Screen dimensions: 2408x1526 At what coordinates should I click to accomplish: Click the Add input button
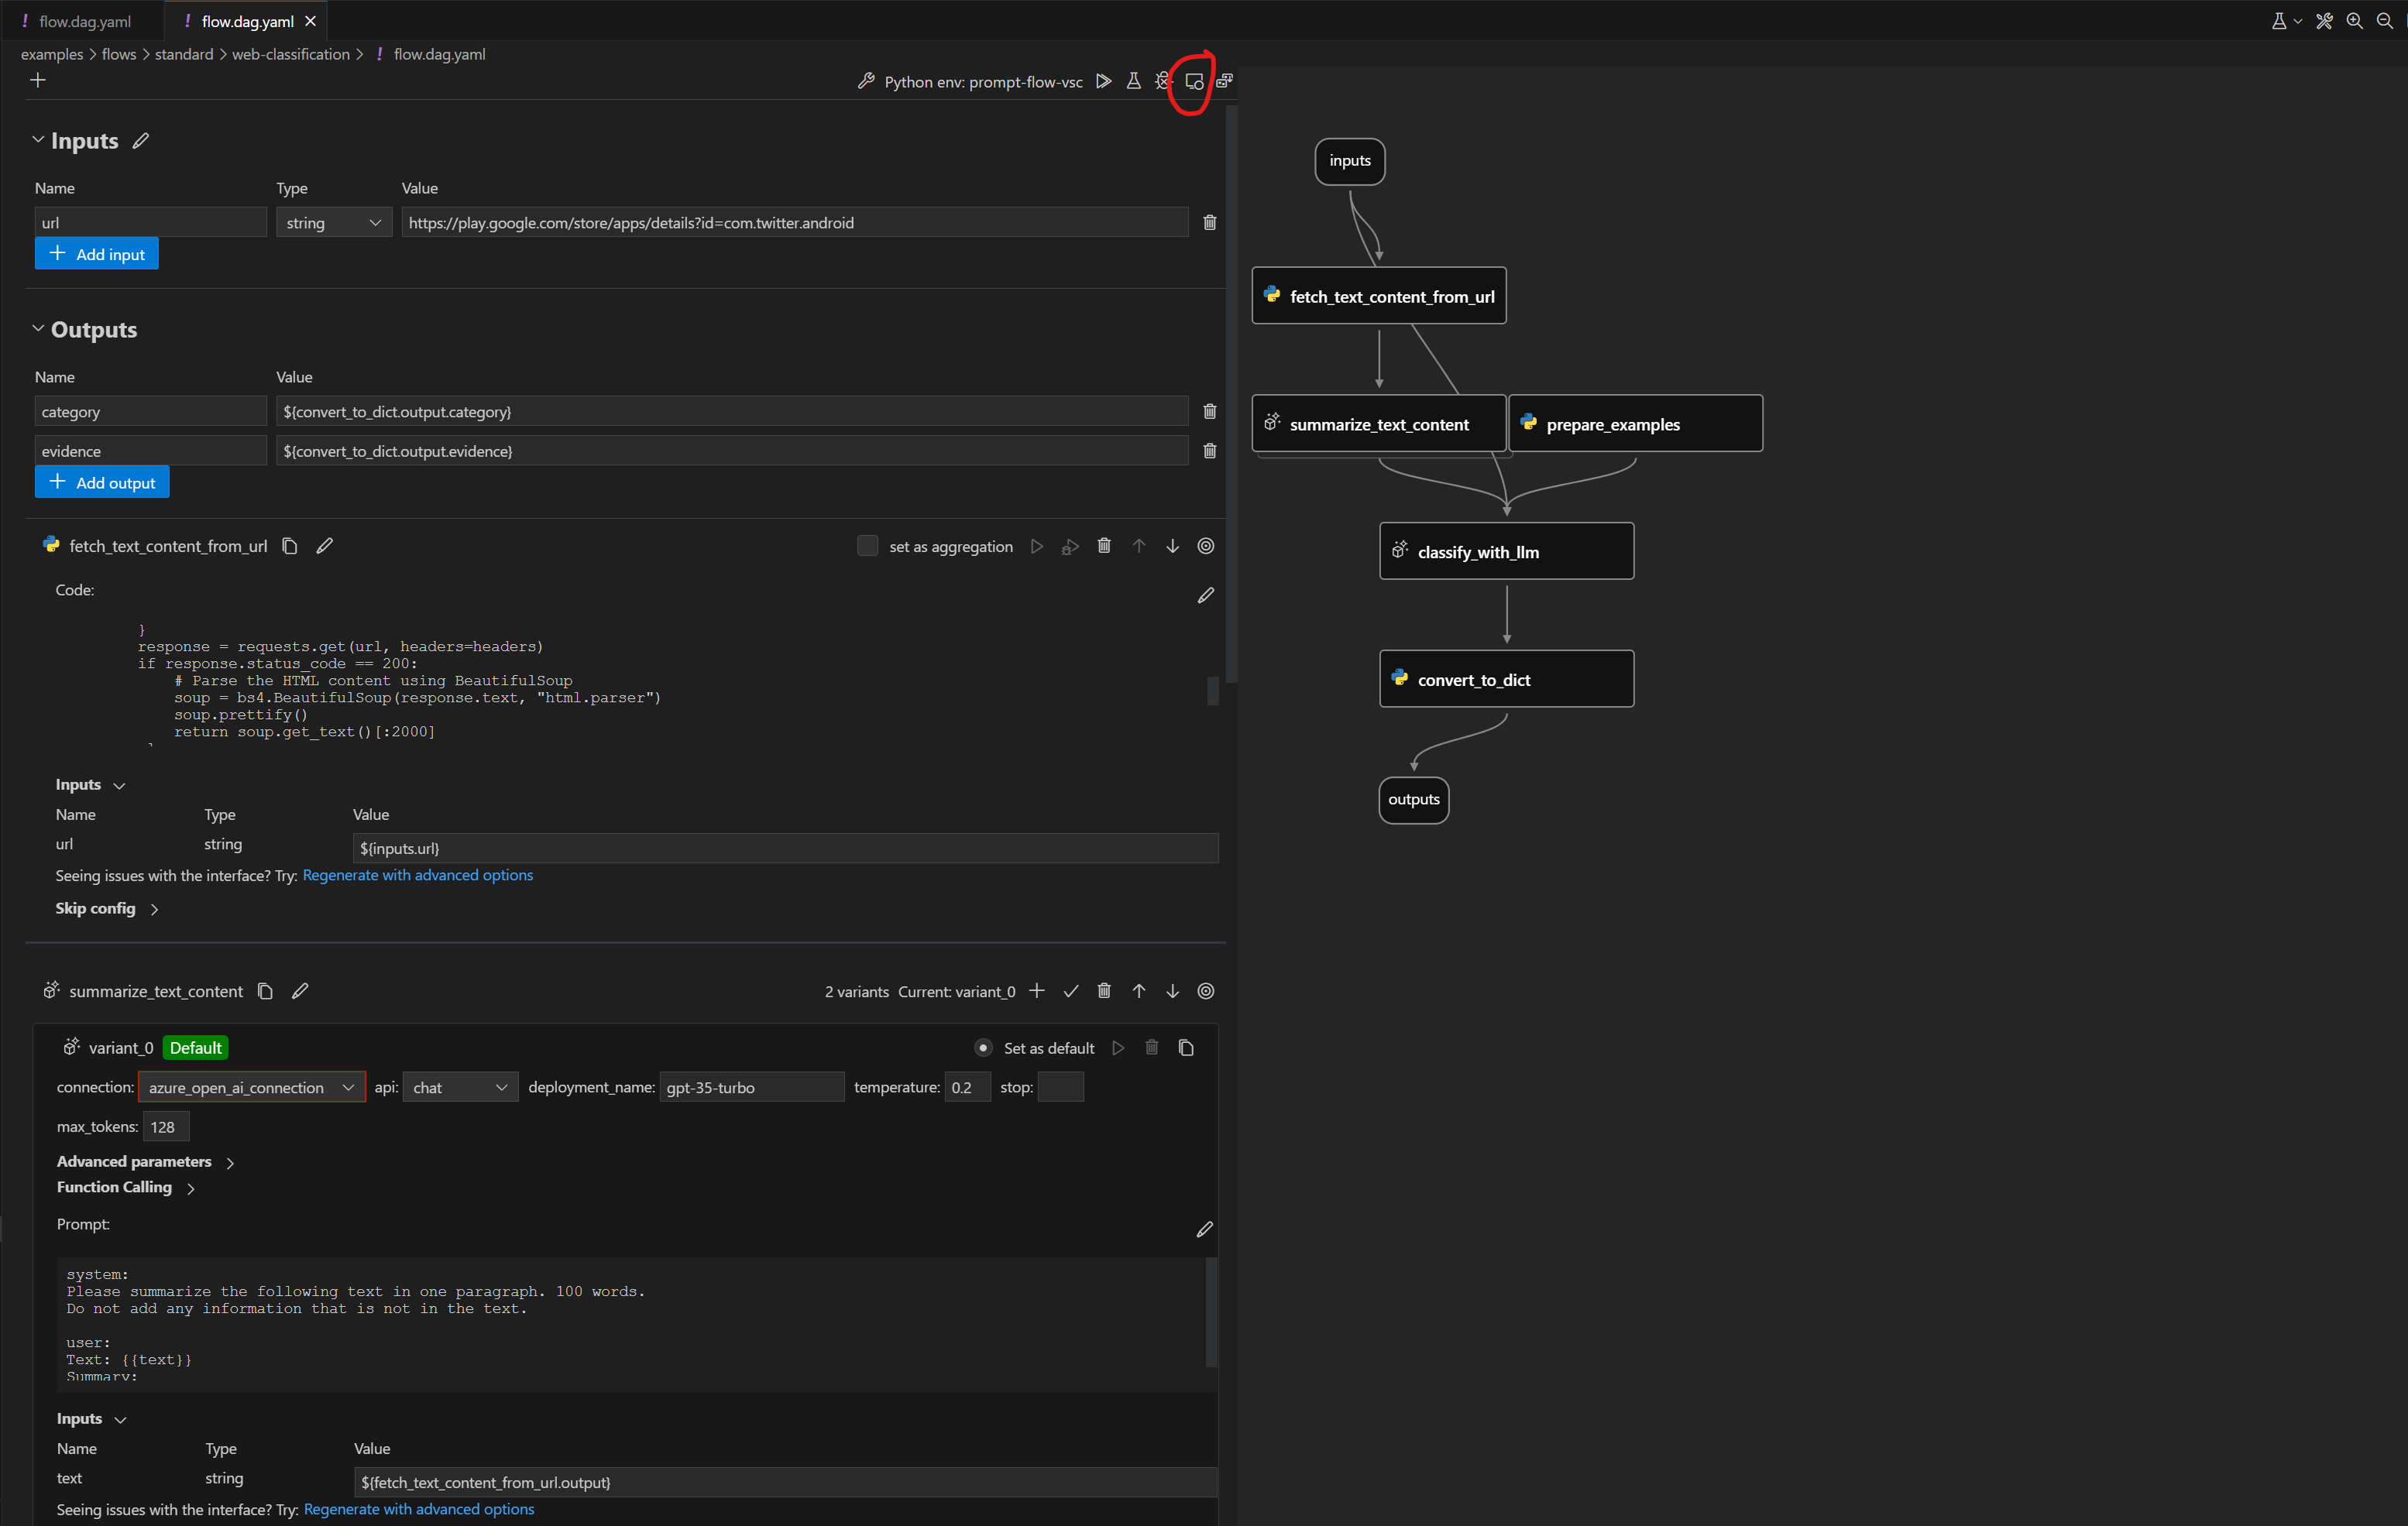point(97,254)
